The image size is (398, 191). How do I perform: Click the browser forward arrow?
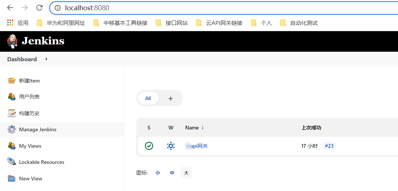25,8
